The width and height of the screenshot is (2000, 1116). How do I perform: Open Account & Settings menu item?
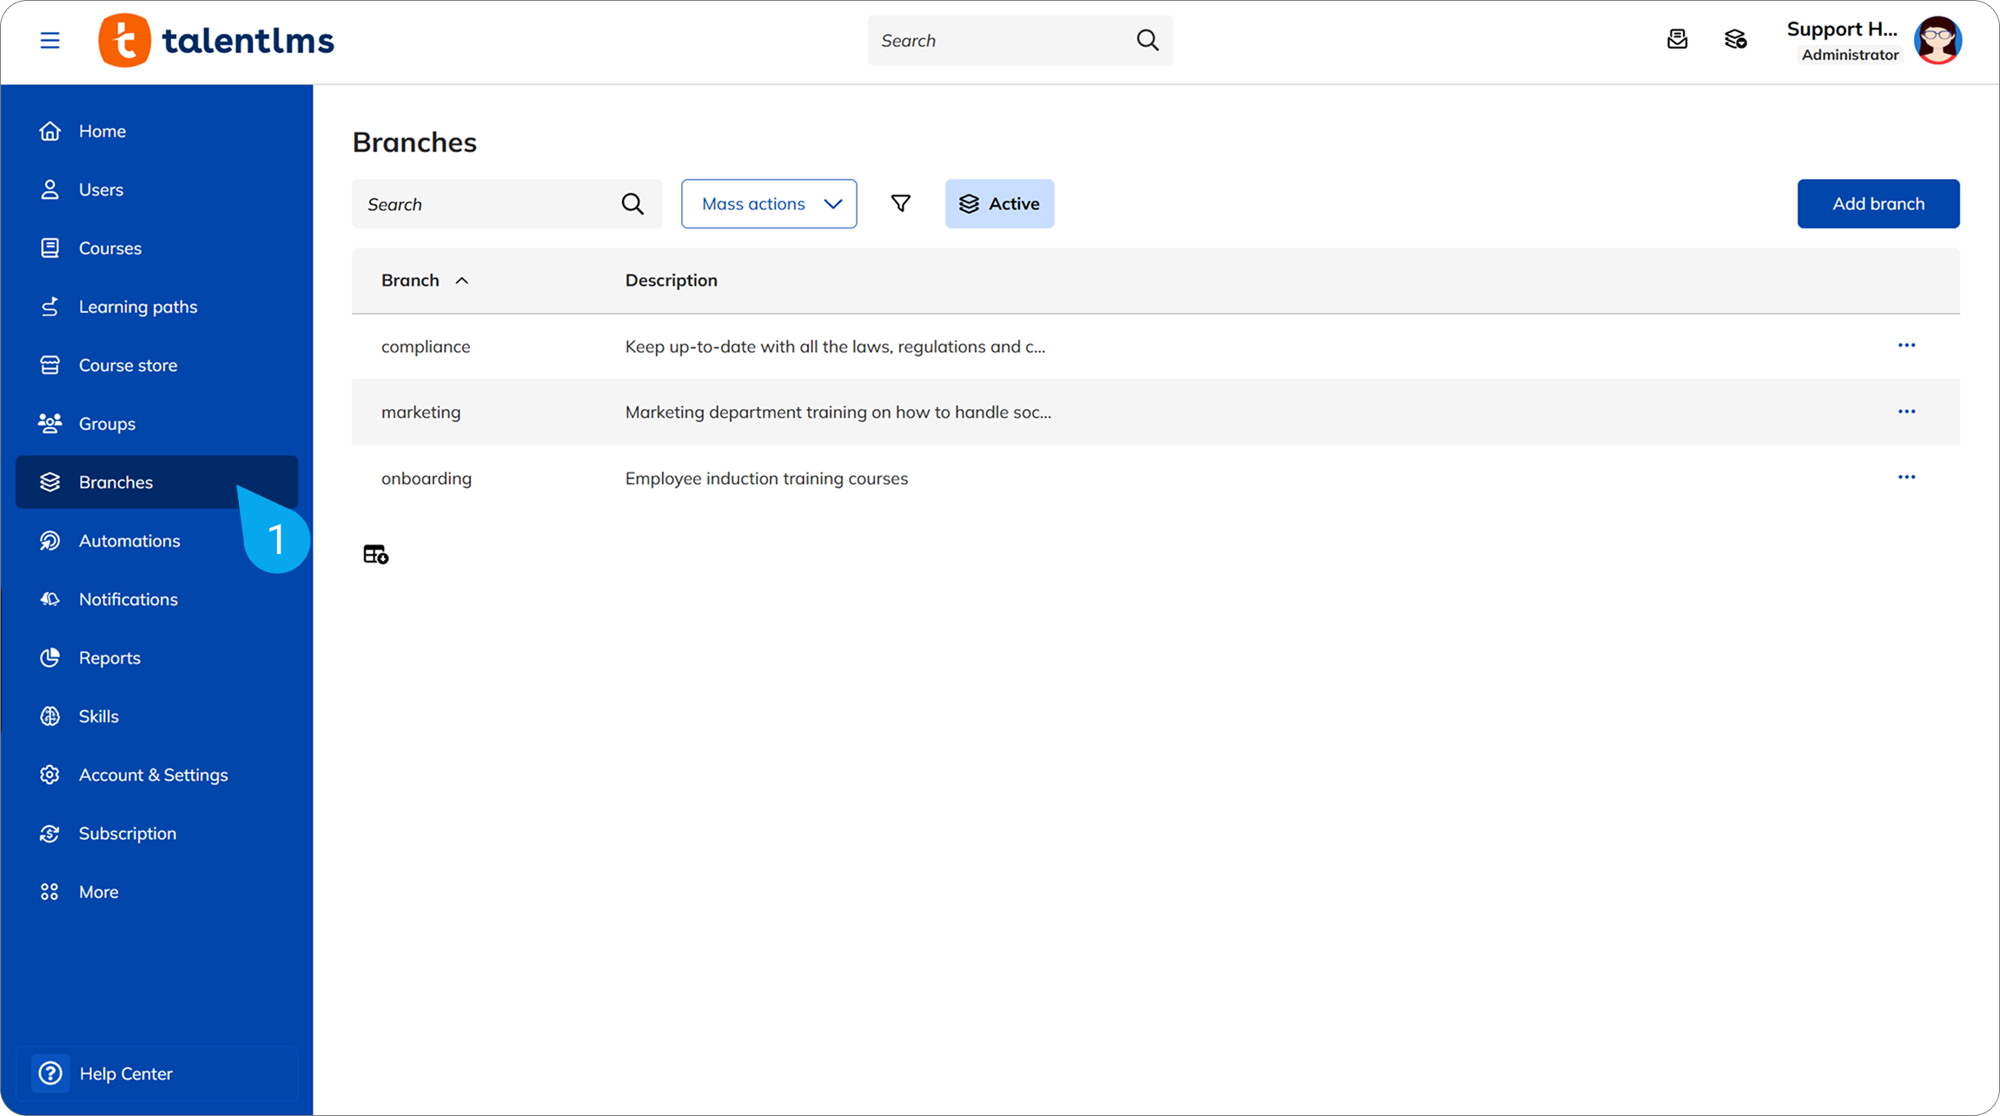point(153,775)
